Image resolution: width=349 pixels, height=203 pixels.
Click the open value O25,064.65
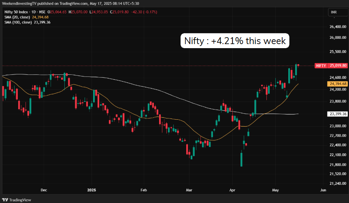[x=57, y=12]
